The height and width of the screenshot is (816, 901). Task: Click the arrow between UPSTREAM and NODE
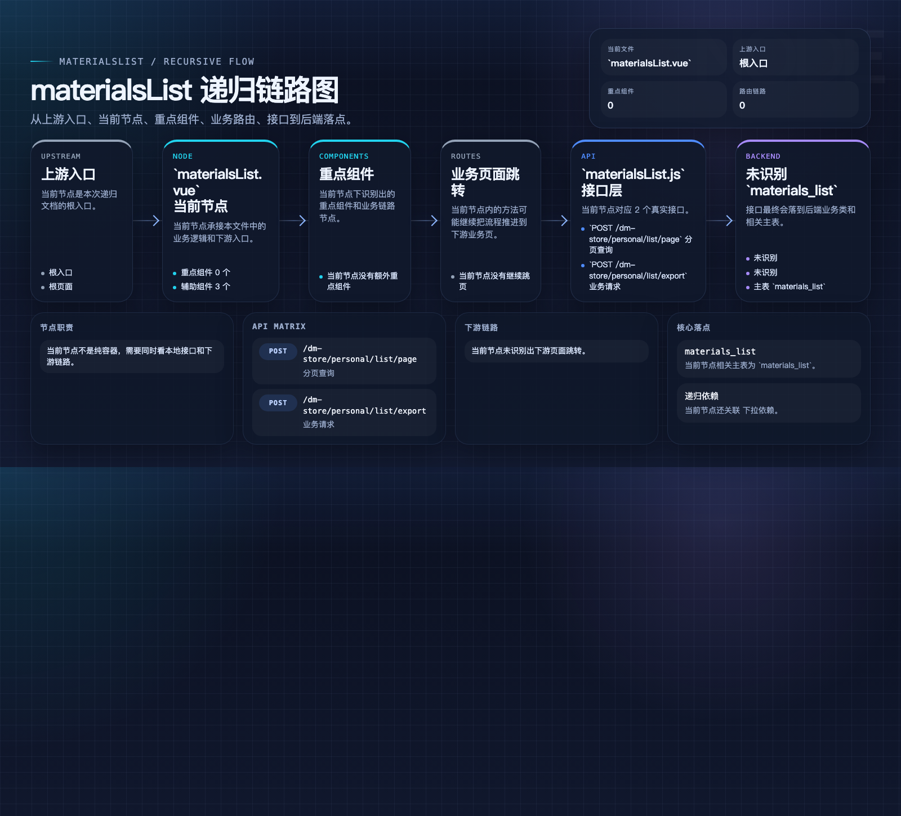[x=148, y=221]
